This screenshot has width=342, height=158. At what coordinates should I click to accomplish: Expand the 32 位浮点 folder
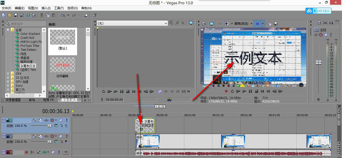pyautogui.click(x=8, y=78)
